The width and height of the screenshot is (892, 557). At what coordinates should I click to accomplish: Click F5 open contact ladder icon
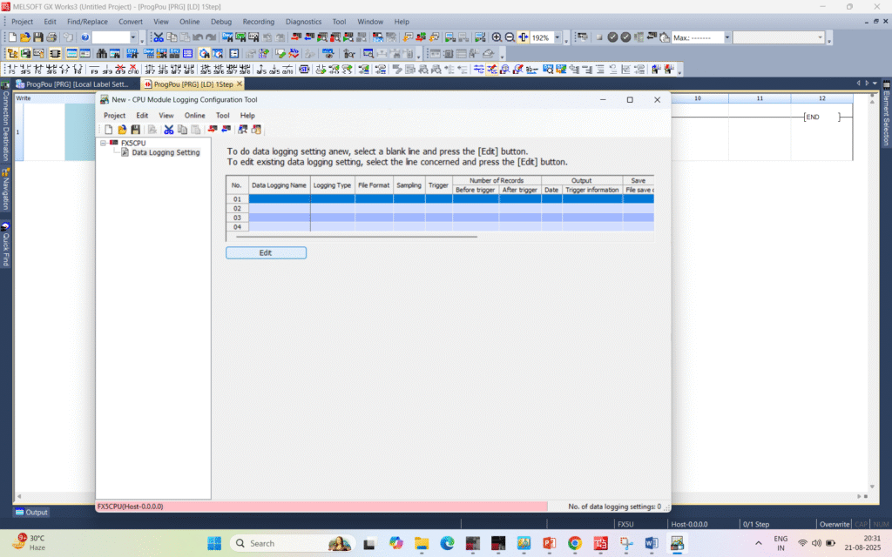coord(12,70)
